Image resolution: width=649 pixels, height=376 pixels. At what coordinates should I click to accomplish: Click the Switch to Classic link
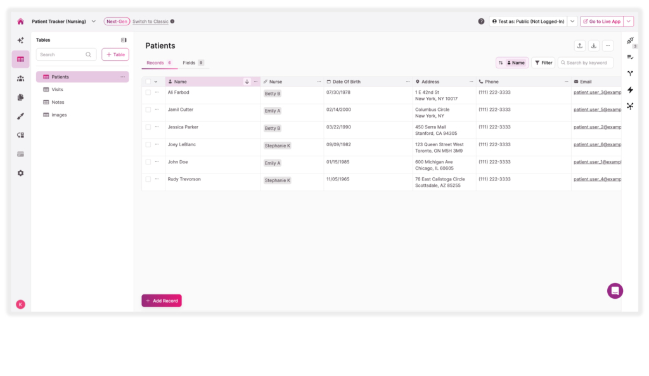tap(150, 21)
